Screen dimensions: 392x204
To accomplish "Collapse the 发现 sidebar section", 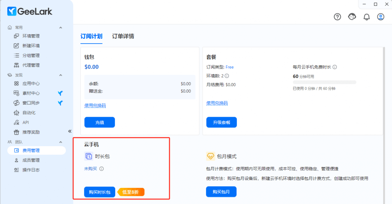I will pyautogui.click(x=60, y=75).
